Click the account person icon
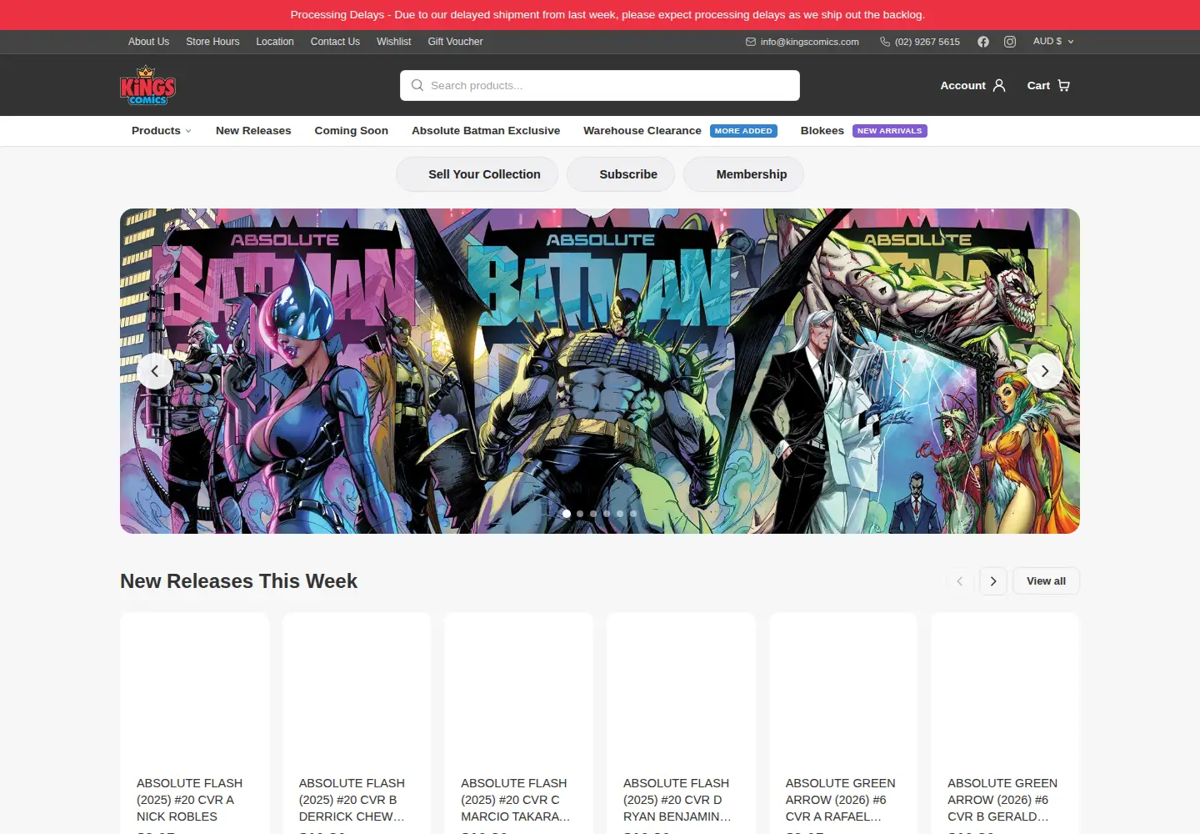Viewport: 1200px width, 834px height. coord(999,85)
